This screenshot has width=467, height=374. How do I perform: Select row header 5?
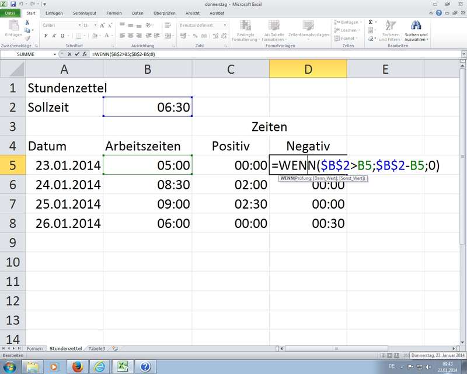12,165
